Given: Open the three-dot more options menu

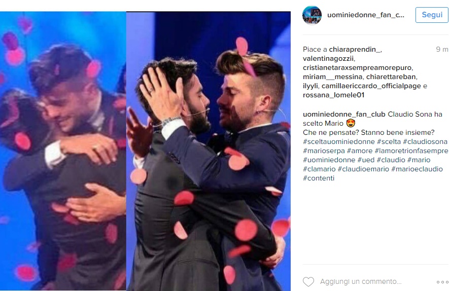Looking at the screenshot, I should point(442,282).
